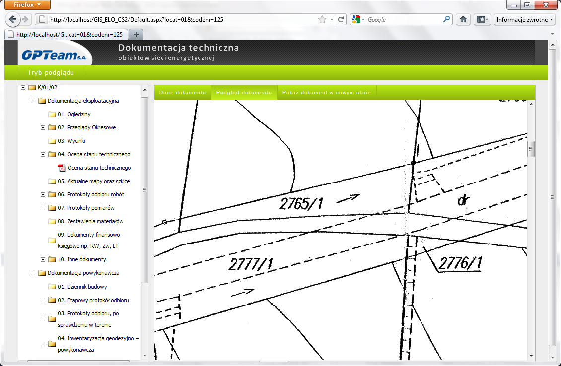Click the tree panel scroll down arrow
The image size is (561, 366).
[x=145, y=355]
